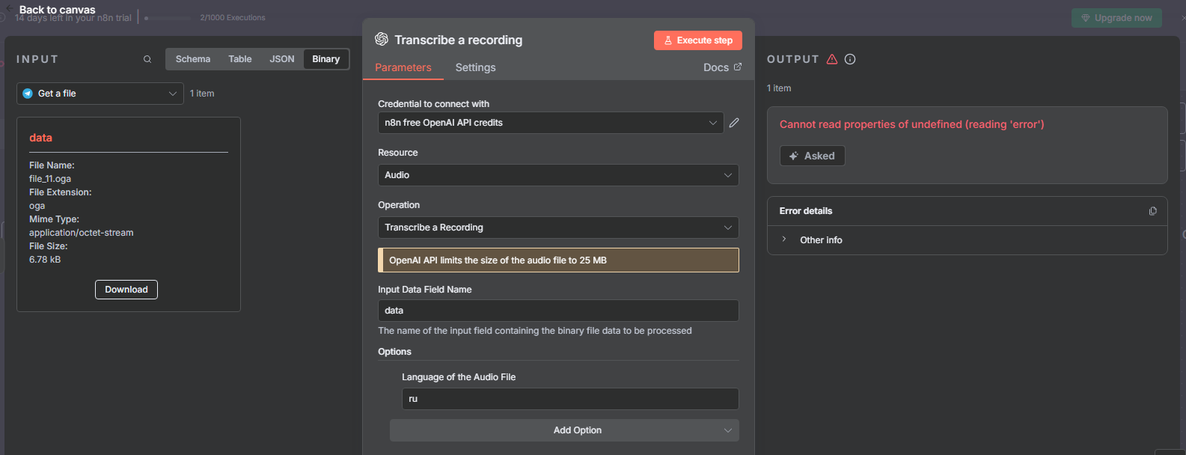Click the OpenAI logo in node header
The height and width of the screenshot is (455, 1186).
coord(382,40)
